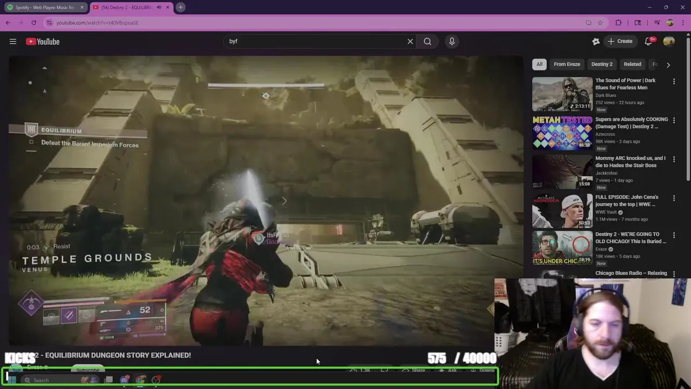Start voice search with the microphone icon

[x=452, y=41]
